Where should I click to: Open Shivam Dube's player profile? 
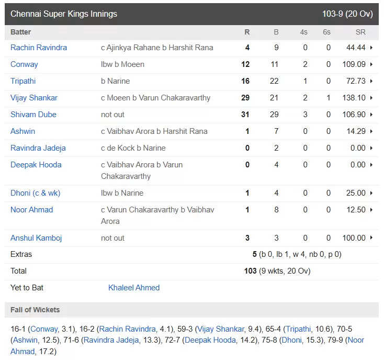(33, 115)
